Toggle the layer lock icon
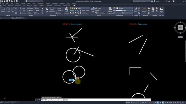The width and height of the screenshot is (186, 104). tap(74, 8)
